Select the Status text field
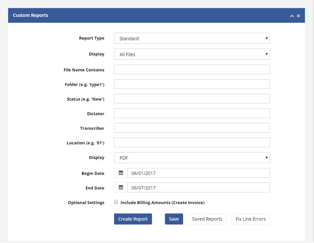The height and width of the screenshot is (243, 314). coord(192,99)
